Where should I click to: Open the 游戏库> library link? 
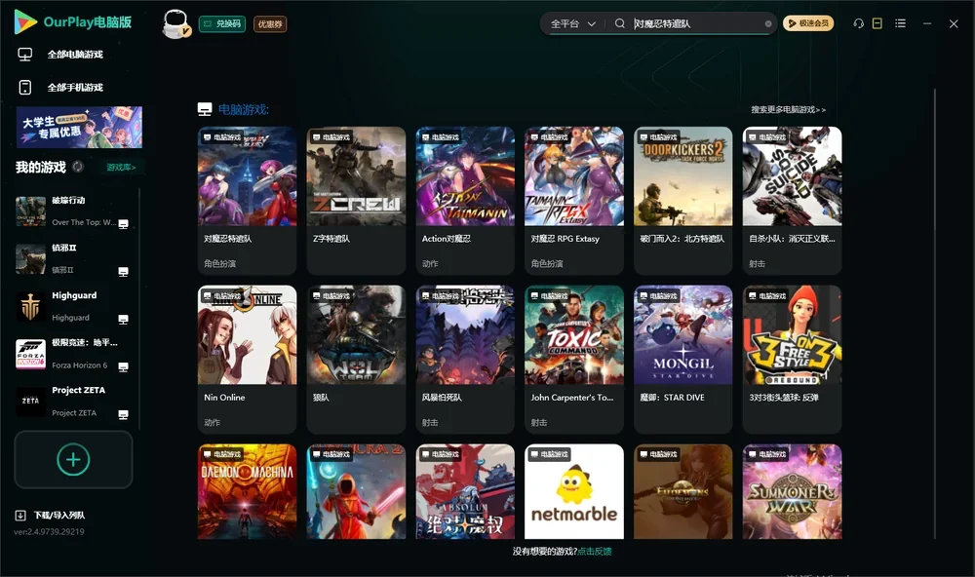tap(121, 167)
